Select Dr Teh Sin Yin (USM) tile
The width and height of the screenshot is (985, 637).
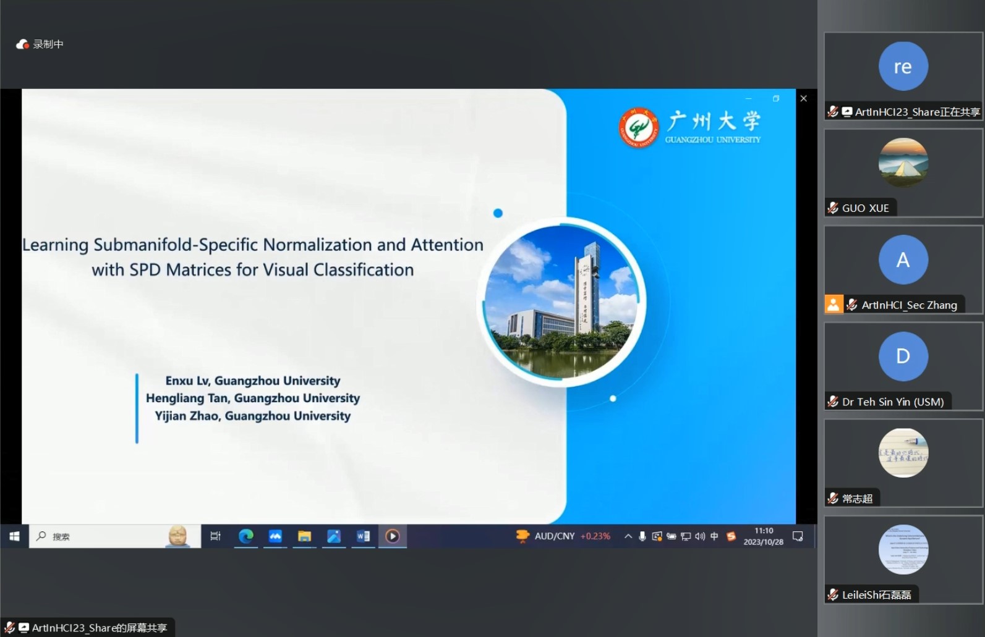click(903, 366)
